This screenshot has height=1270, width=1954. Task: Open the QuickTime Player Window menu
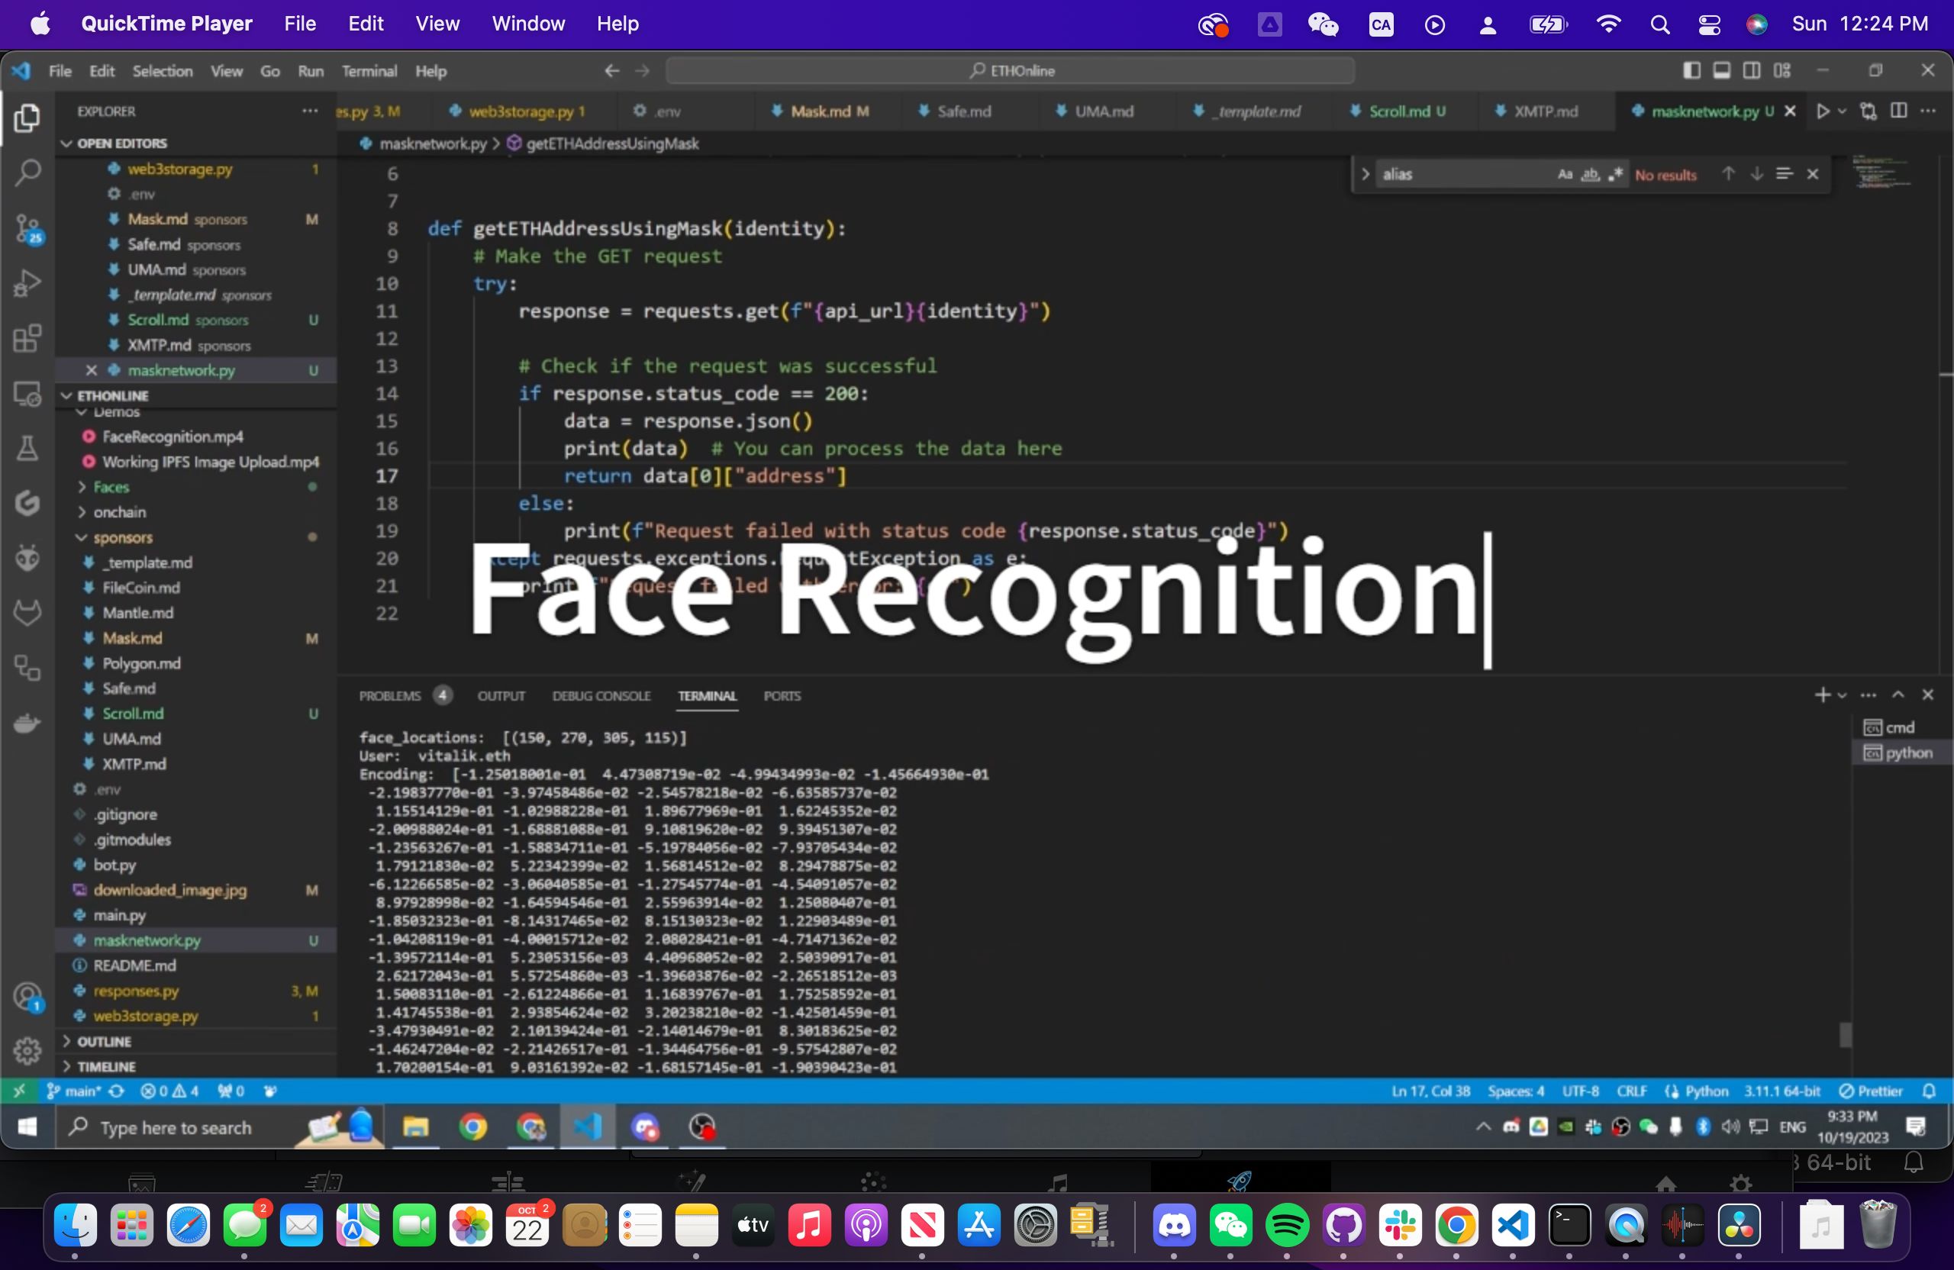(528, 24)
